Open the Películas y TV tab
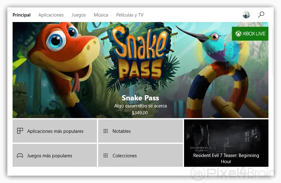Image resolution: width=281 pixels, height=183 pixels. (x=130, y=15)
